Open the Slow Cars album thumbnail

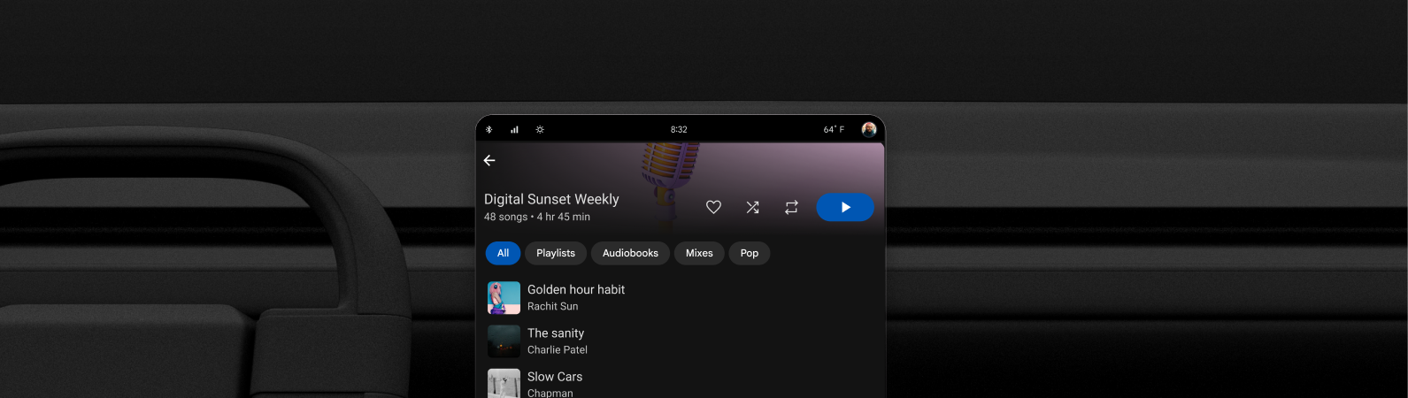pyautogui.click(x=504, y=383)
